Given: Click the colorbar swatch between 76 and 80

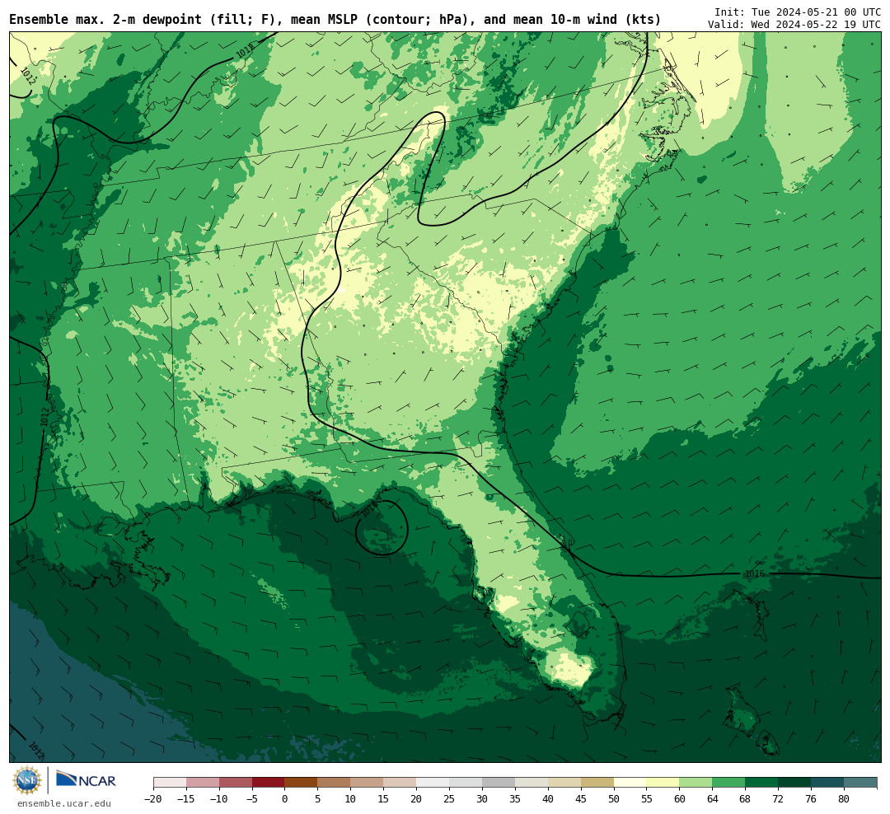Looking at the screenshot, I should (827, 782).
